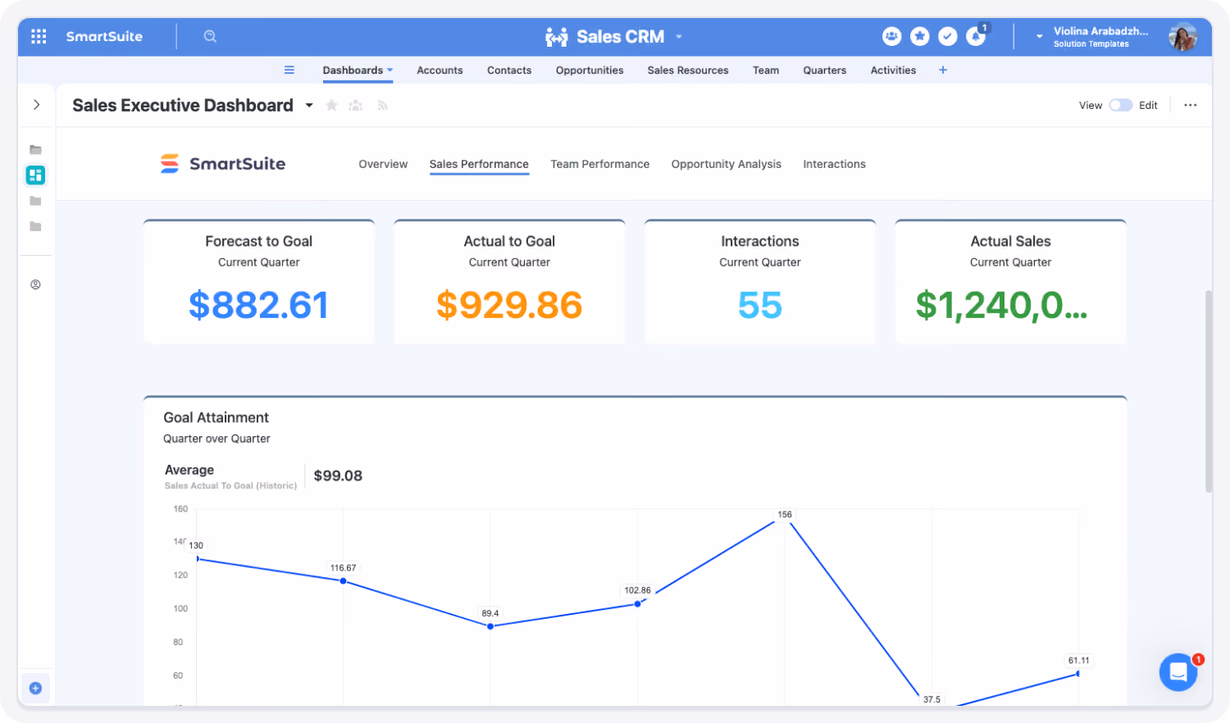The height and width of the screenshot is (723, 1230).
Task: Click the dashboard vertical scrollbar
Action: click(x=1208, y=390)
